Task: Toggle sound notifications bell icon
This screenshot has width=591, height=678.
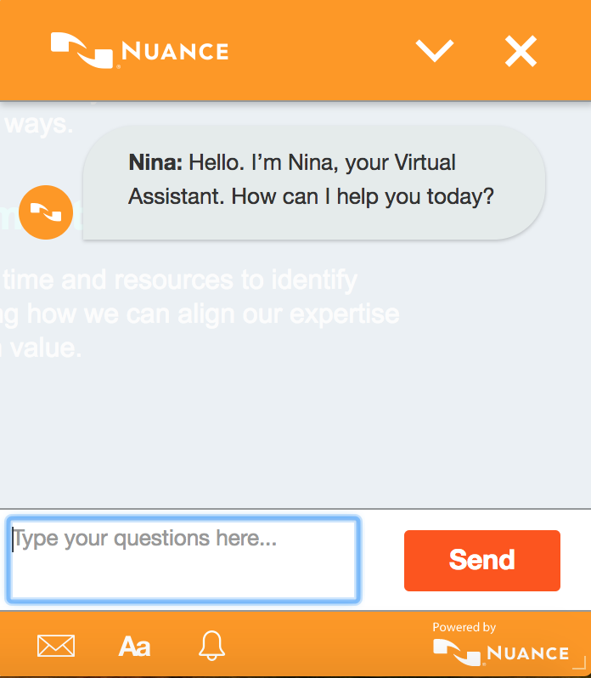Action: [211, 646]
